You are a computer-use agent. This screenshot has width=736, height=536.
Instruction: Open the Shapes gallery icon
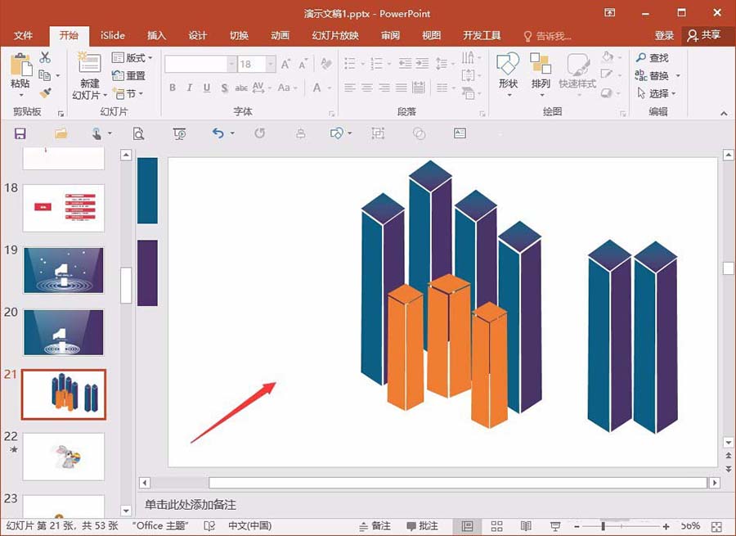(508, 65)
